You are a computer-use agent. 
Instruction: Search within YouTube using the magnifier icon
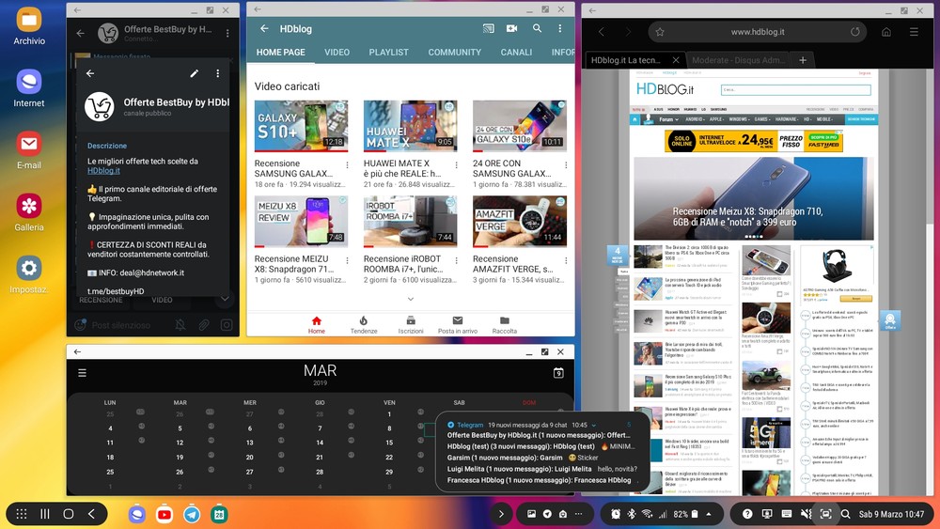tap(537, 28)
